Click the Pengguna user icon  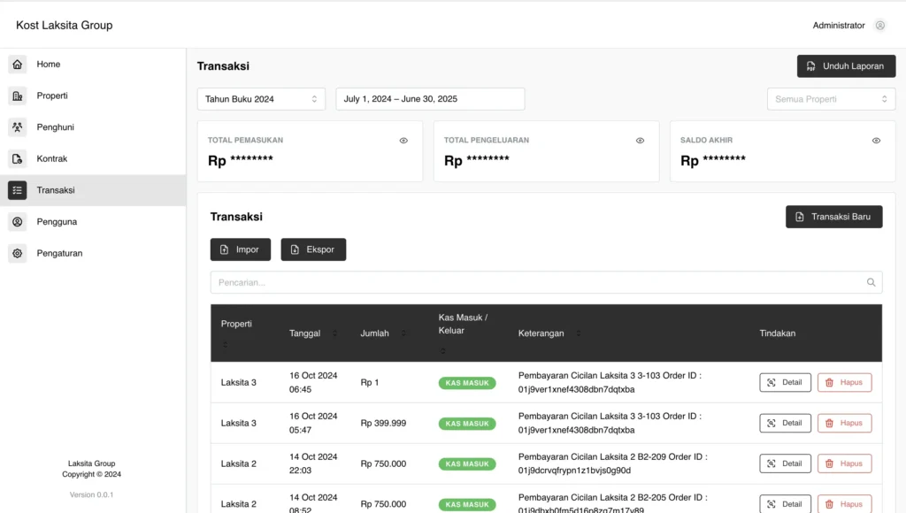tap(18, 222)
